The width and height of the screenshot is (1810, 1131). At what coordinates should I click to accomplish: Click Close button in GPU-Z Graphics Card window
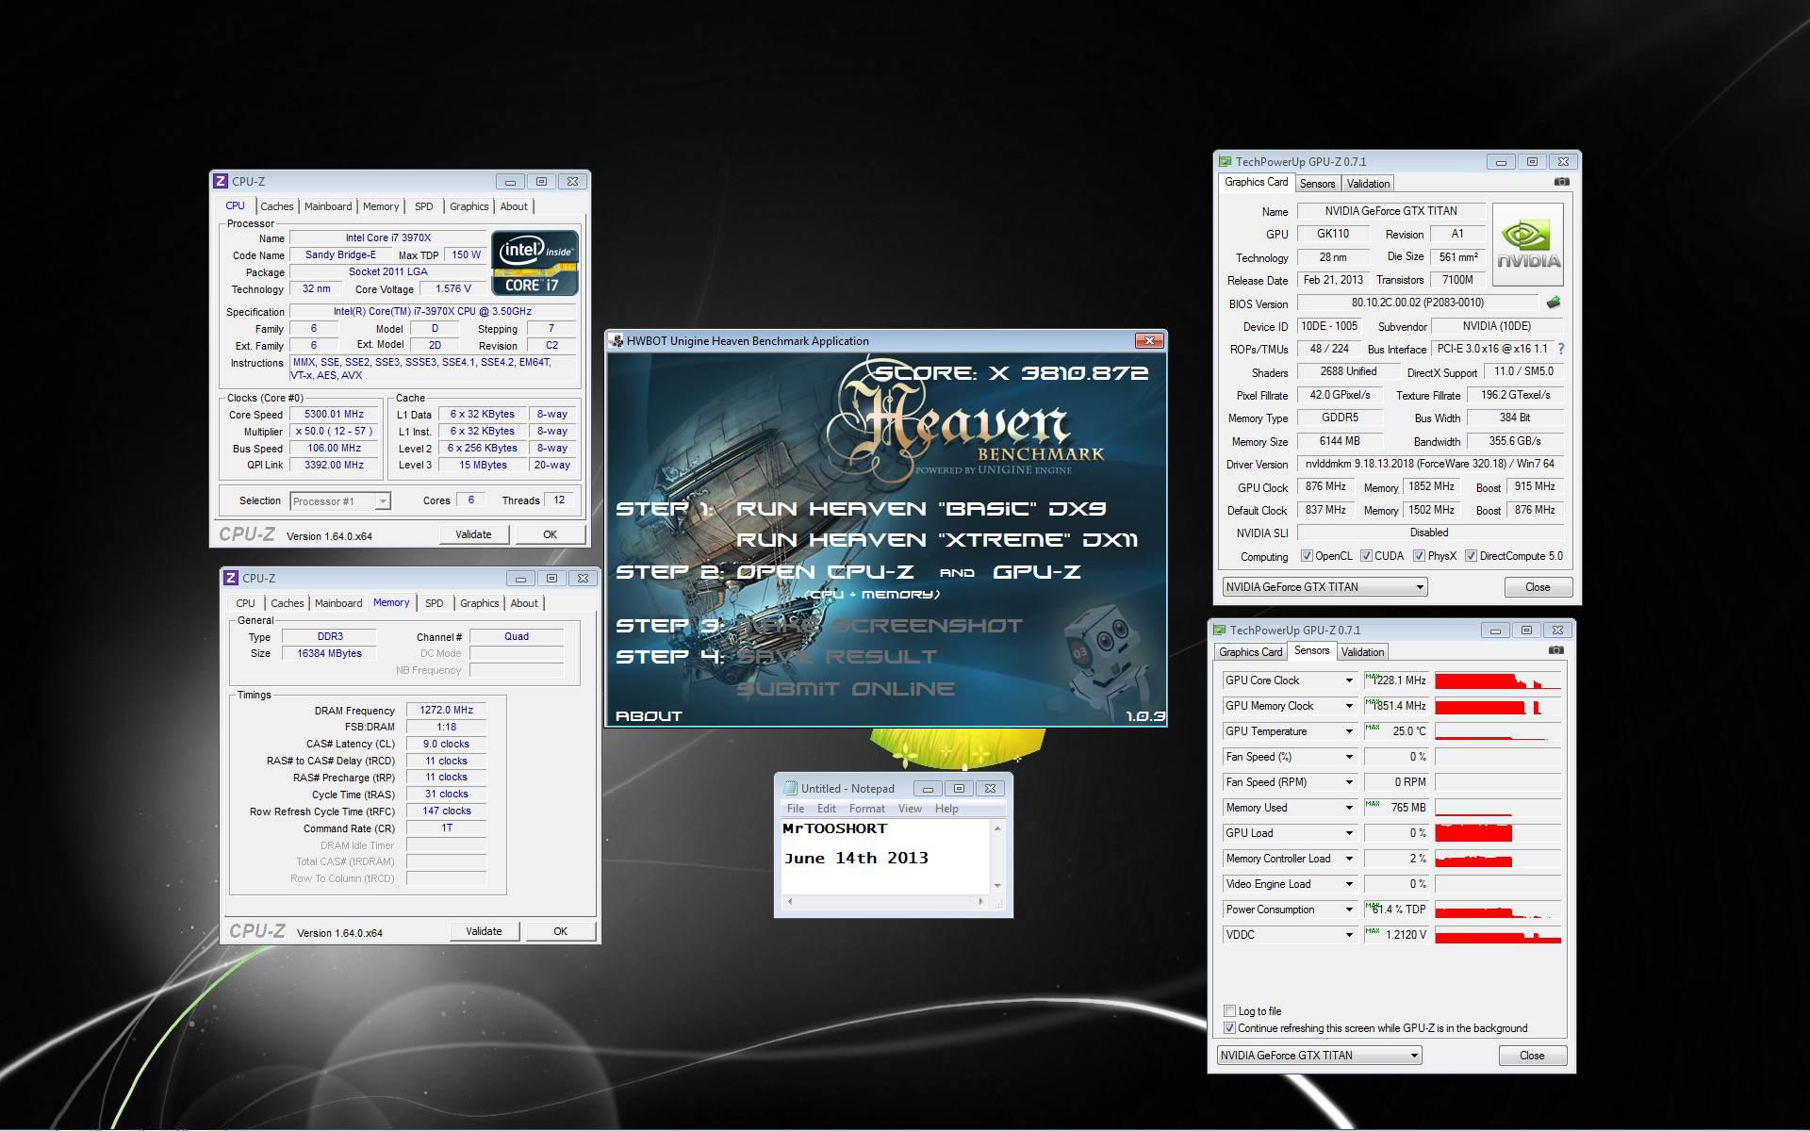(x=1538, y=587)
